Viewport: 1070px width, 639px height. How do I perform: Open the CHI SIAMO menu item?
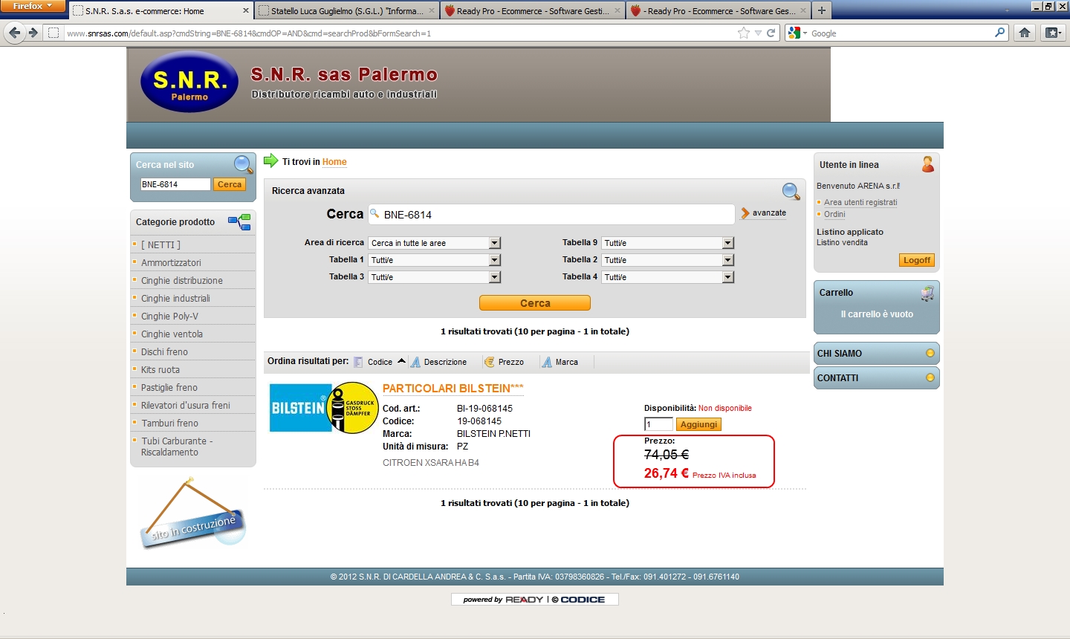(x=876, y=354)
